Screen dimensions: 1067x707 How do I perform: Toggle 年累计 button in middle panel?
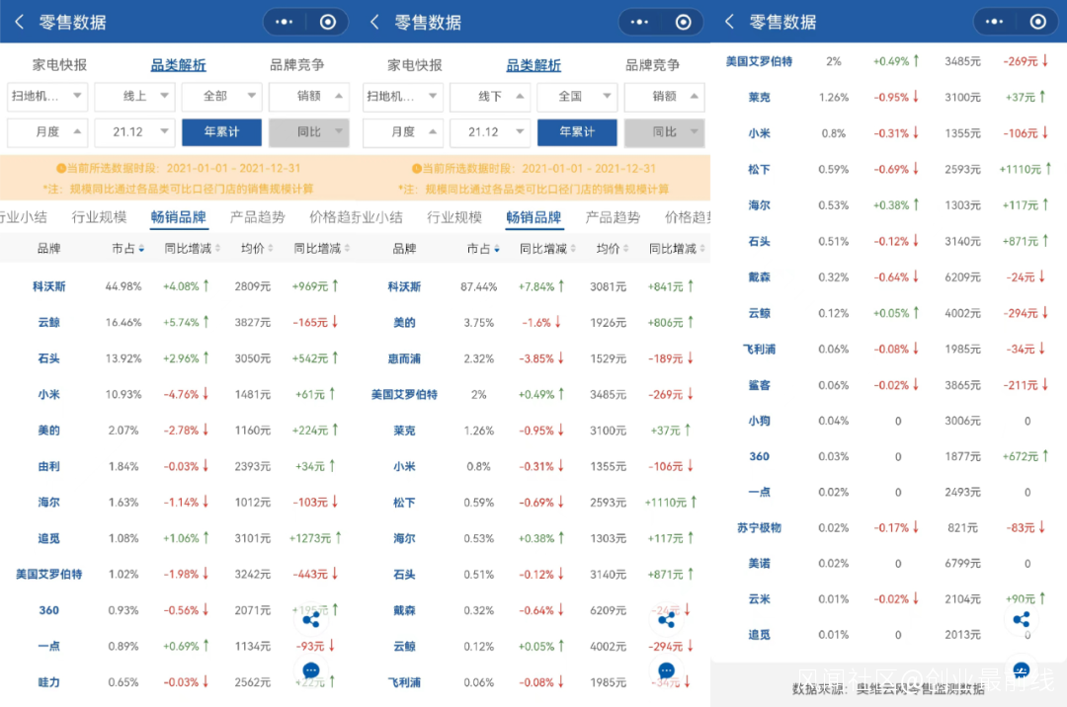click(577, 132)
